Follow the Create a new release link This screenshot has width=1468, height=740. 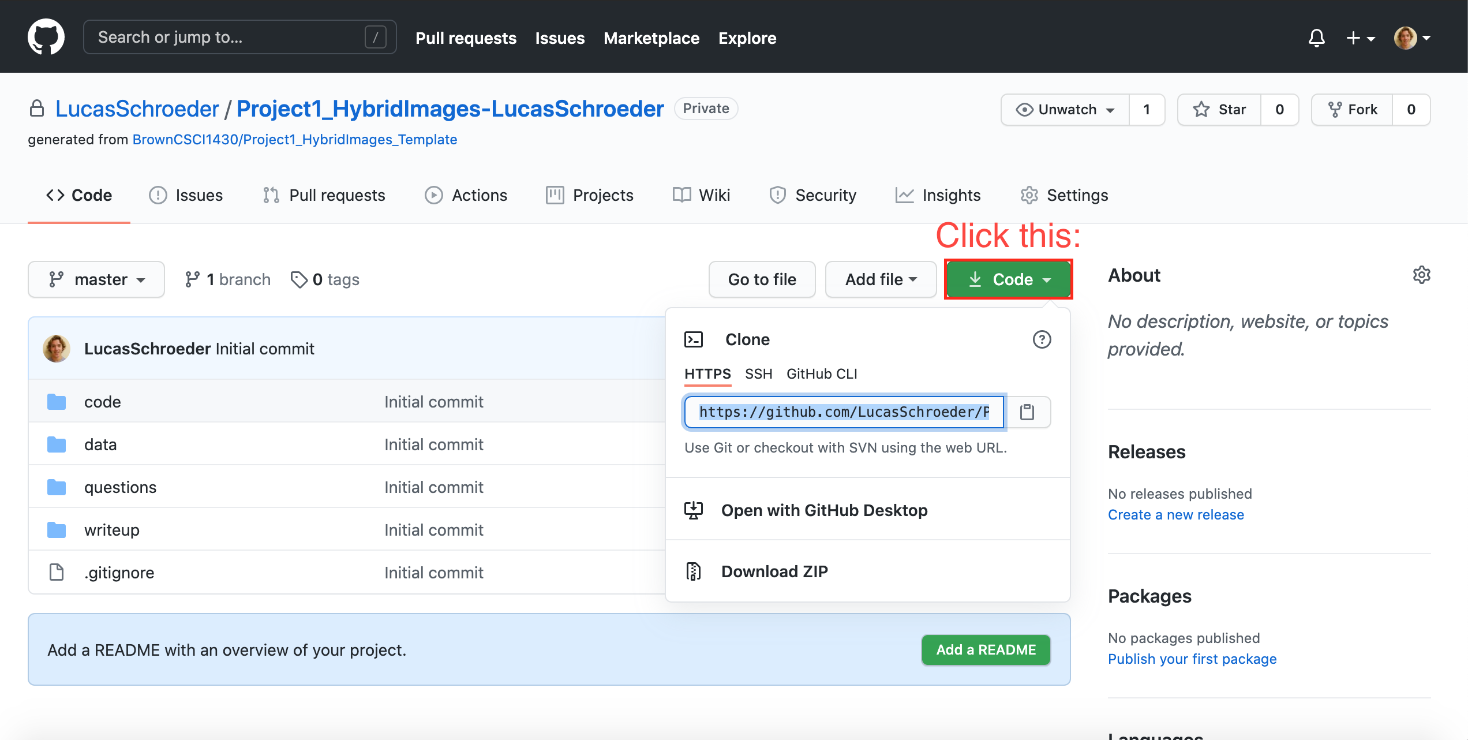[x=1175, y=514]
